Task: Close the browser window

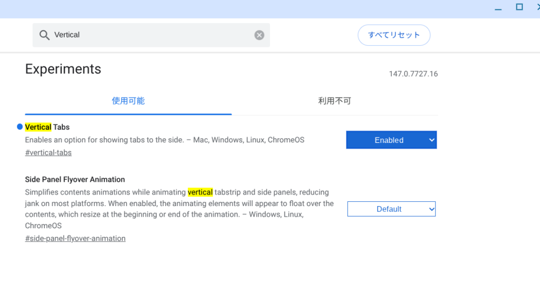Action: coord(537,7)
